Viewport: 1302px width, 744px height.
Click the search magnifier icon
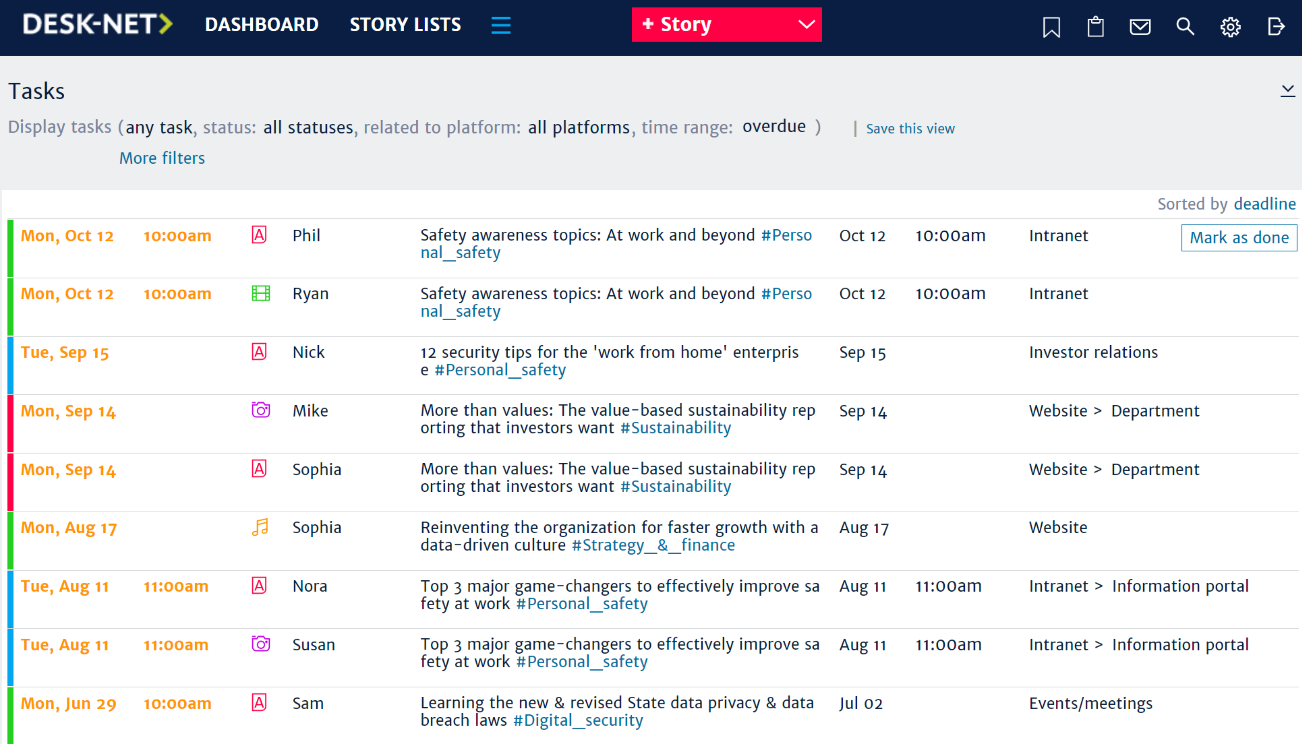click(x=1185, y=26)
